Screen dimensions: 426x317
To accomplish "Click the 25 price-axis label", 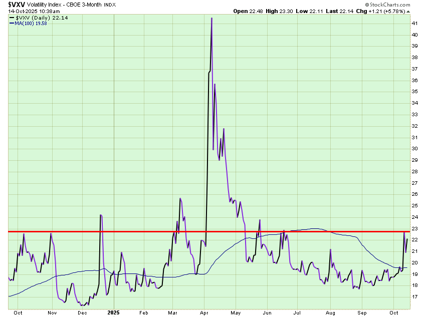I will pos(414,206).
